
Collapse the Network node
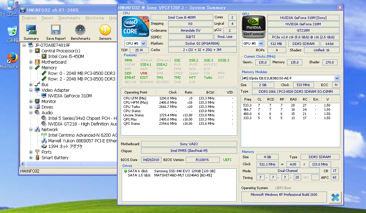[x=31, y=130]
